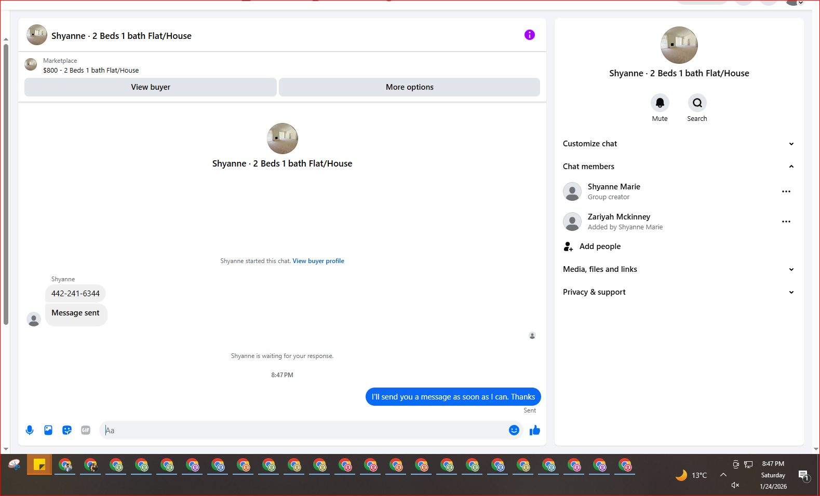Image resolution: width=820 pixels, height=496 pixels.
Task: Open the Windows notification center icon
Action: pyautogui.click(x=803, y=475)
